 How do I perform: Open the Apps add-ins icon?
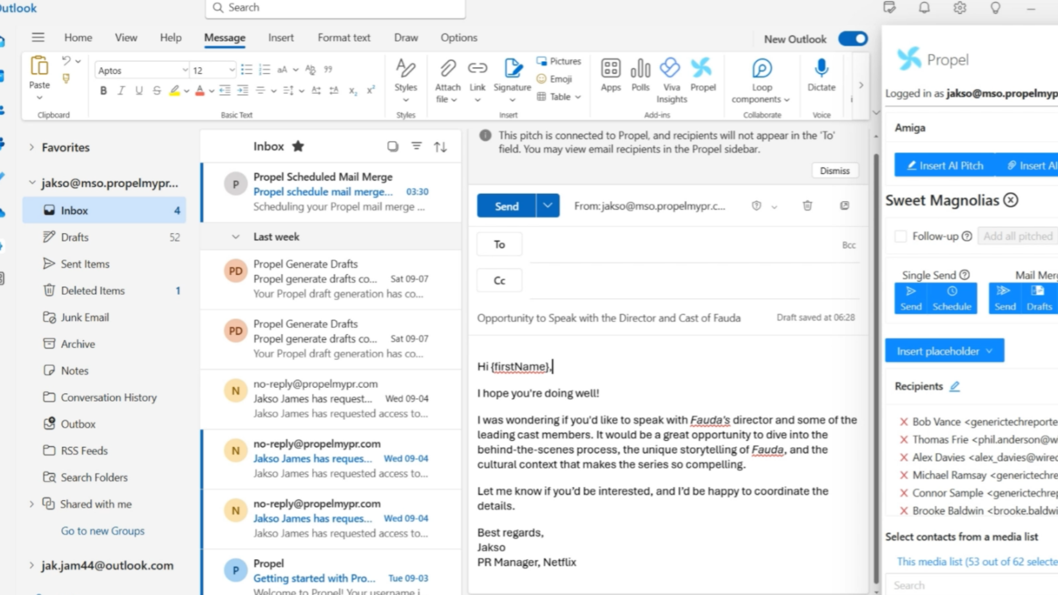[x=611, y=68]
